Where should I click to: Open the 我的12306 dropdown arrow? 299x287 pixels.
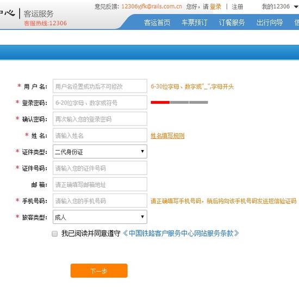point(296,7)
